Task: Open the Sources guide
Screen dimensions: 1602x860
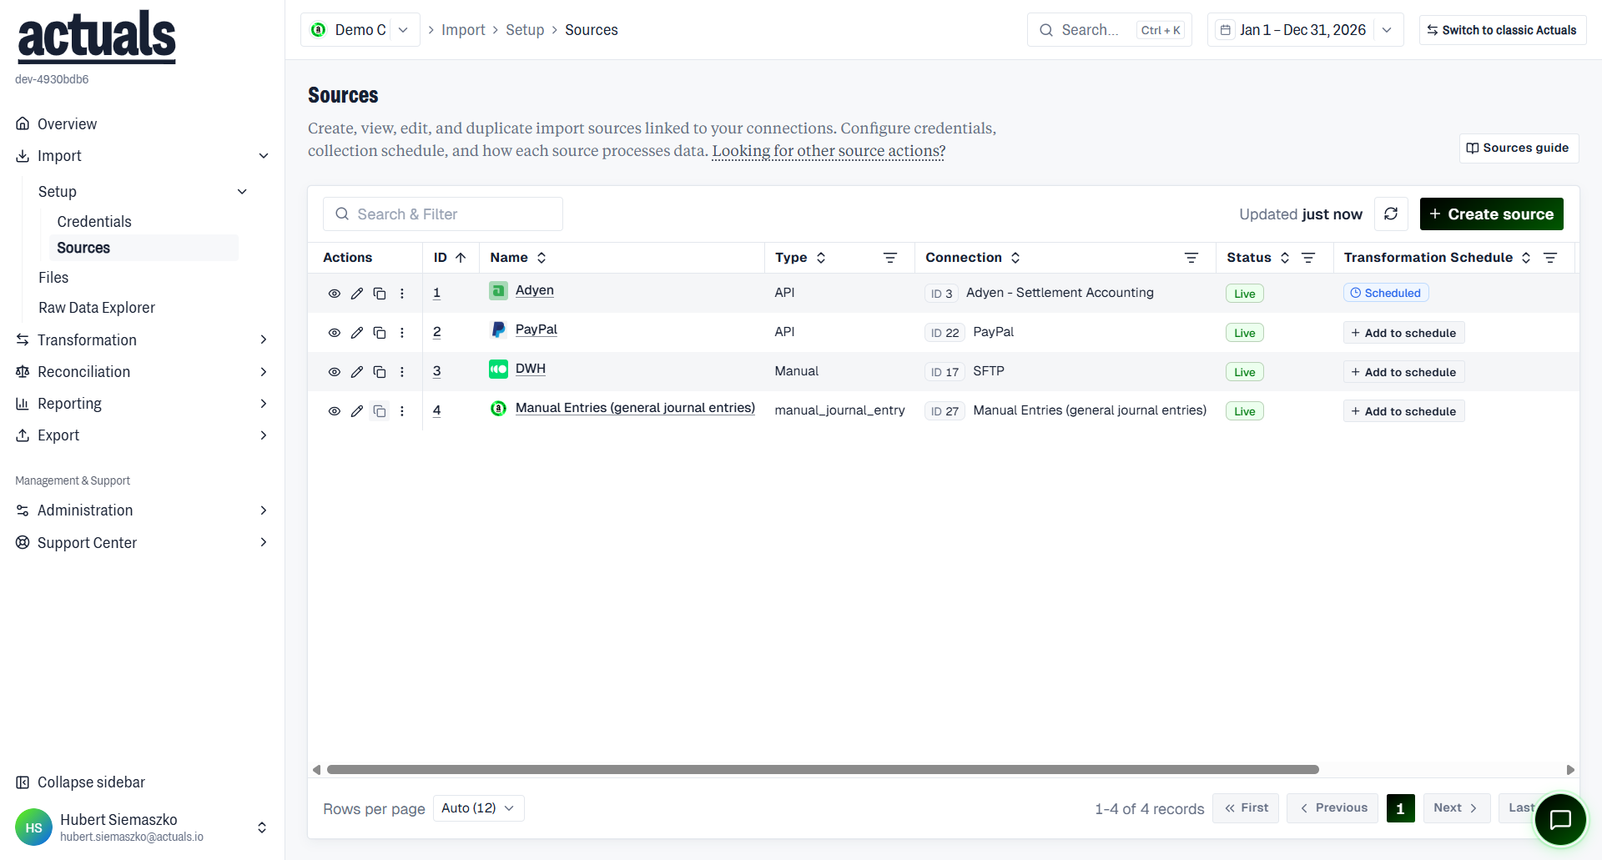Action: tap(1519, 148)
